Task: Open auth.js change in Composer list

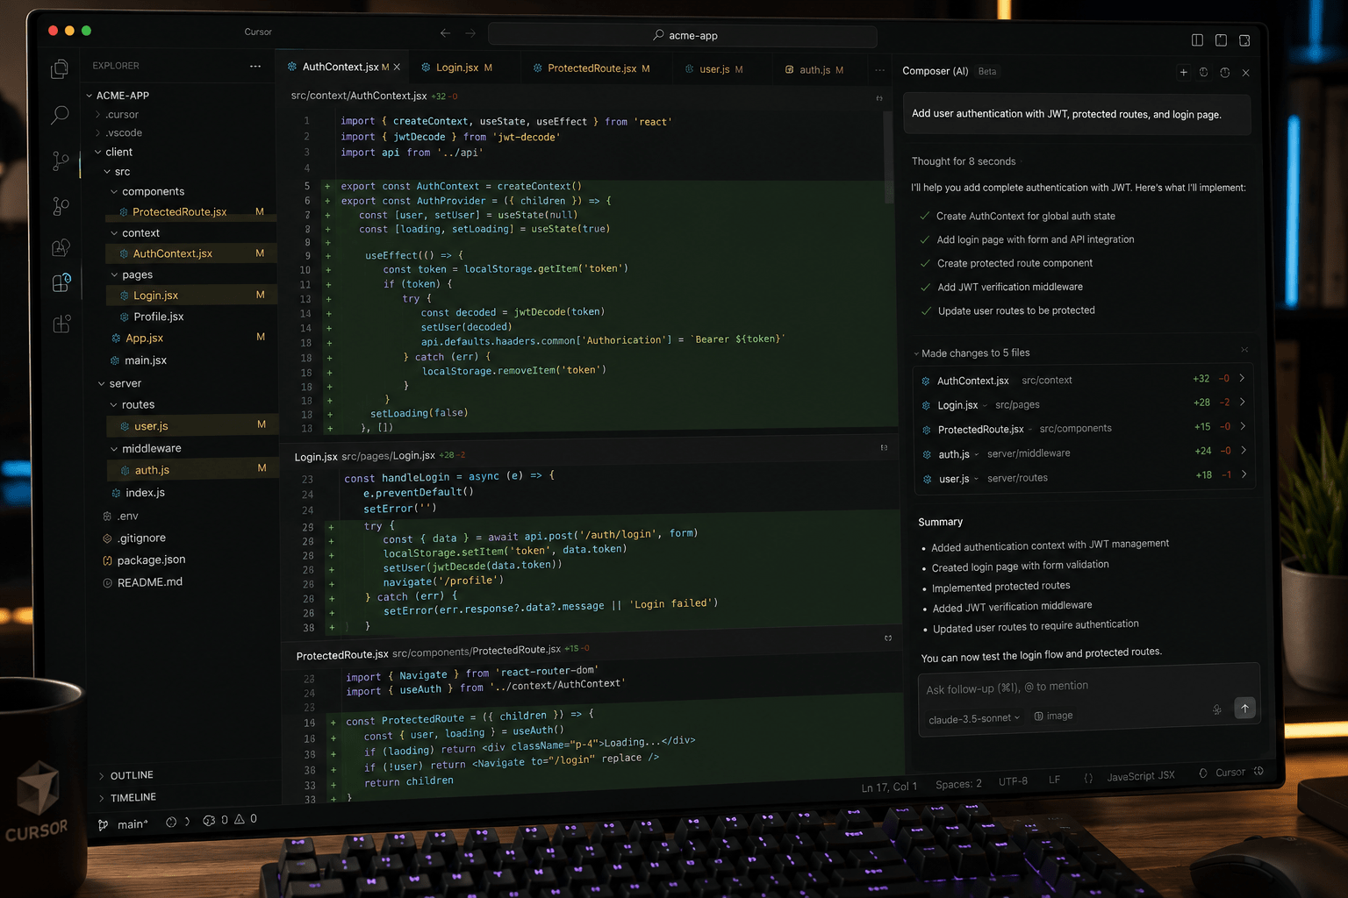Action: tap(1085, 453)
